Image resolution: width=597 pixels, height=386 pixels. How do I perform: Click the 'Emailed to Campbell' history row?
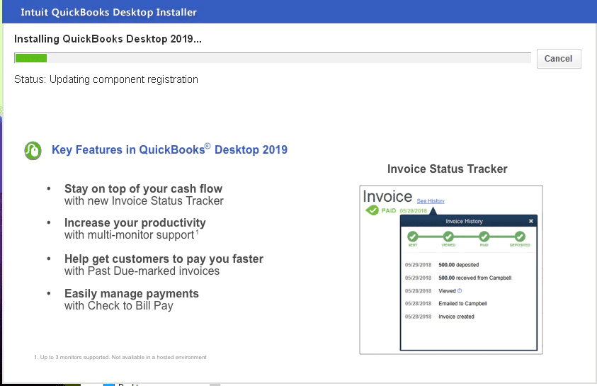pyautogui.click(x=446, y=303)
